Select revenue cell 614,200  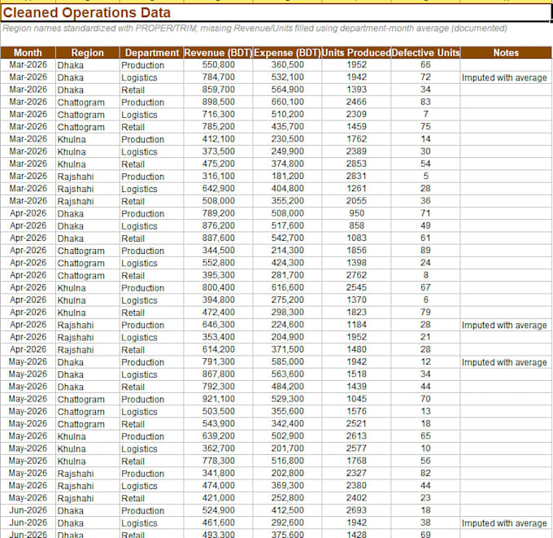pyautogui.click(x=218, y=349)
